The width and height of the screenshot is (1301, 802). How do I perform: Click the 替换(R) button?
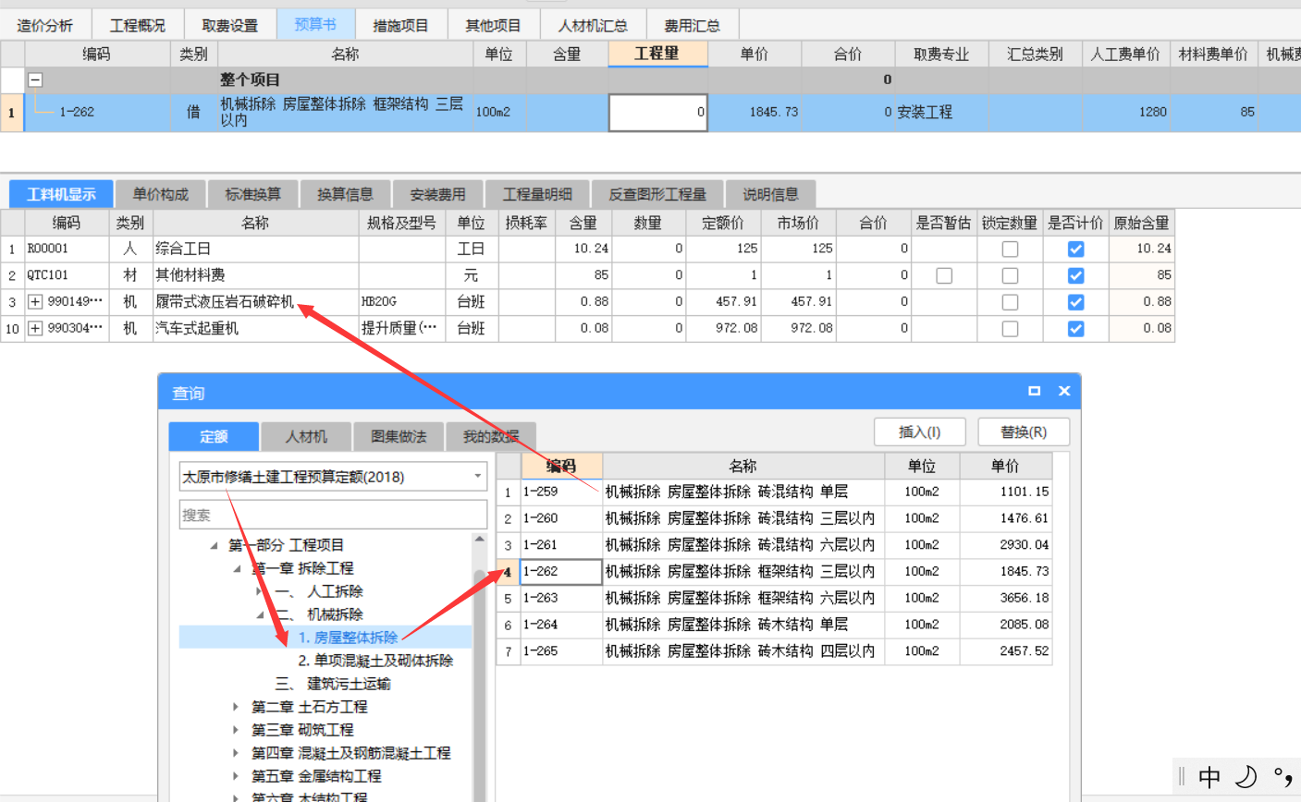coord(1024,431)
